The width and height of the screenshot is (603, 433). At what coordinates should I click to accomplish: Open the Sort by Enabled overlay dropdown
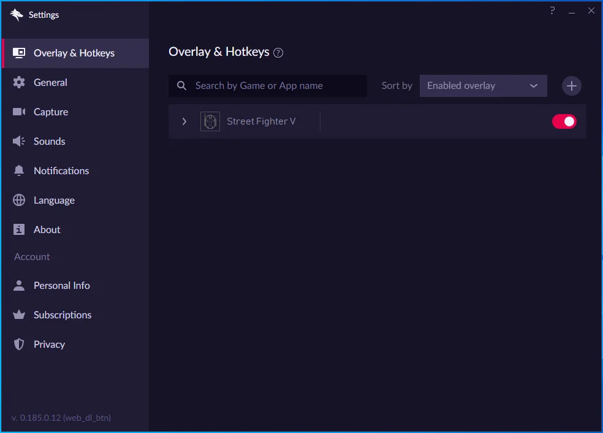(x=483, y=86)
